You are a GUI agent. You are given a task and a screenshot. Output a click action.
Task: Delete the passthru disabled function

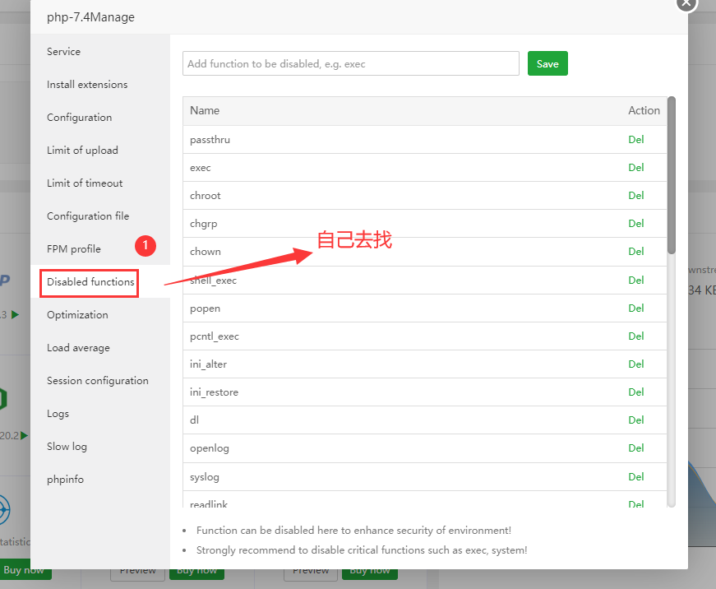(x=636, y=139)
